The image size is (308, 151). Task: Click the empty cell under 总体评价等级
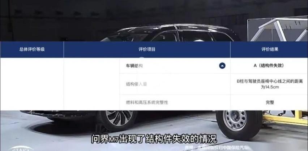pos(32,84)
